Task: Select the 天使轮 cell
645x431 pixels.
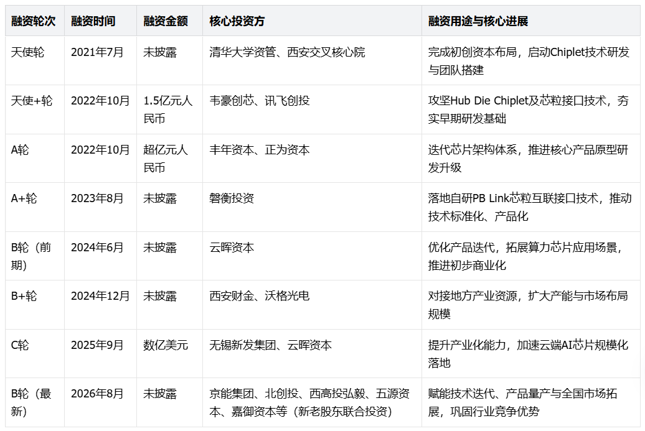Action: tap(35, 61)
